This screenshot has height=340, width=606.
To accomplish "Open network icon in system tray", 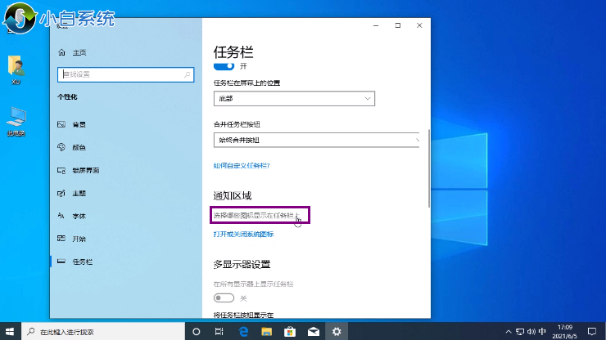I will [x=520, y=332].
